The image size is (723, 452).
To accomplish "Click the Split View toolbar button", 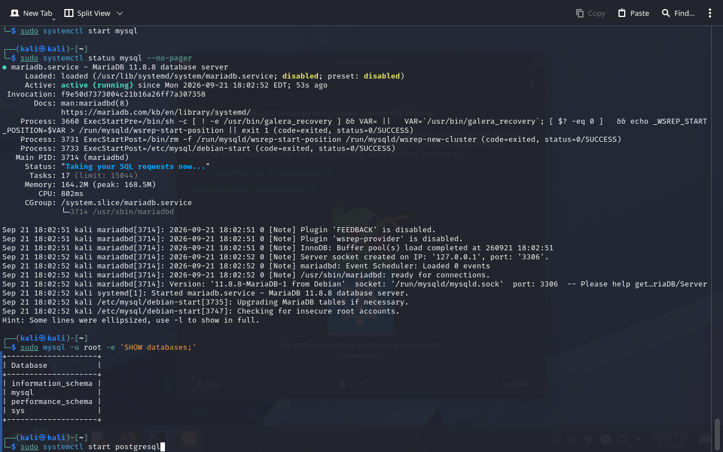I will tap(87, 13).
